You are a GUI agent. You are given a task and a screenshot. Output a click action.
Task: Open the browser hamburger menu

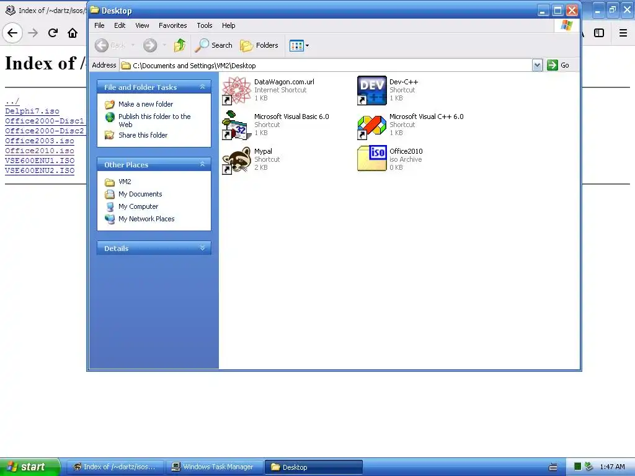[623, 33]
